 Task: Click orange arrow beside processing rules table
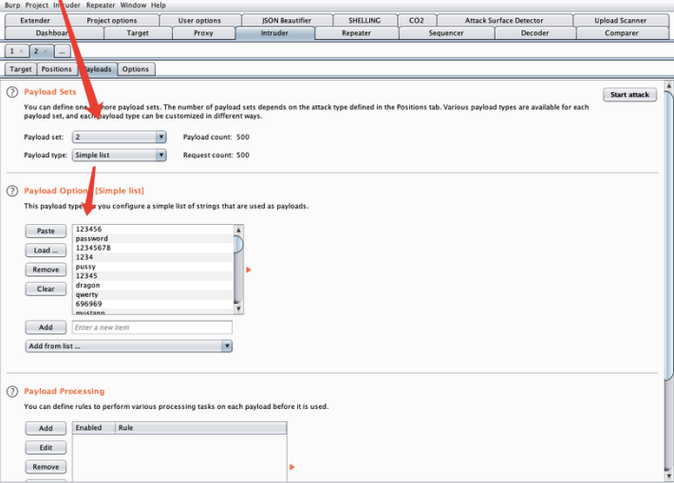(x=292, y=467)
